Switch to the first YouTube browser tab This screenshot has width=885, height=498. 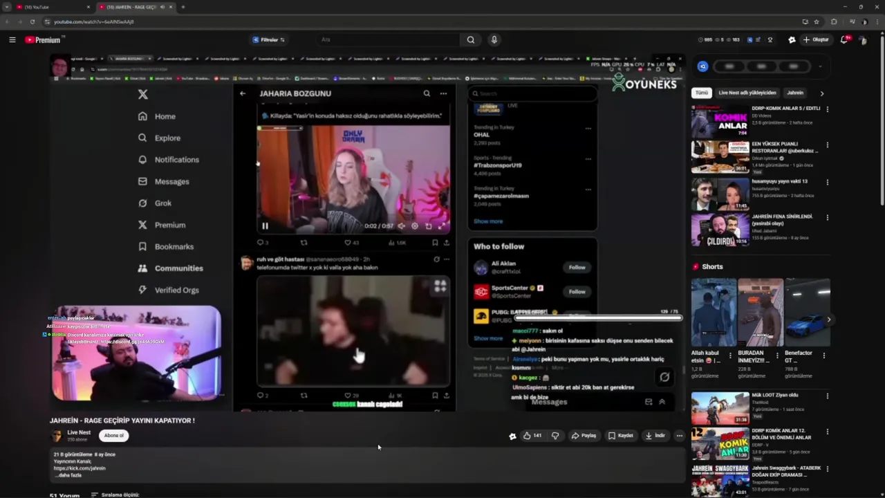pos(52,7)
